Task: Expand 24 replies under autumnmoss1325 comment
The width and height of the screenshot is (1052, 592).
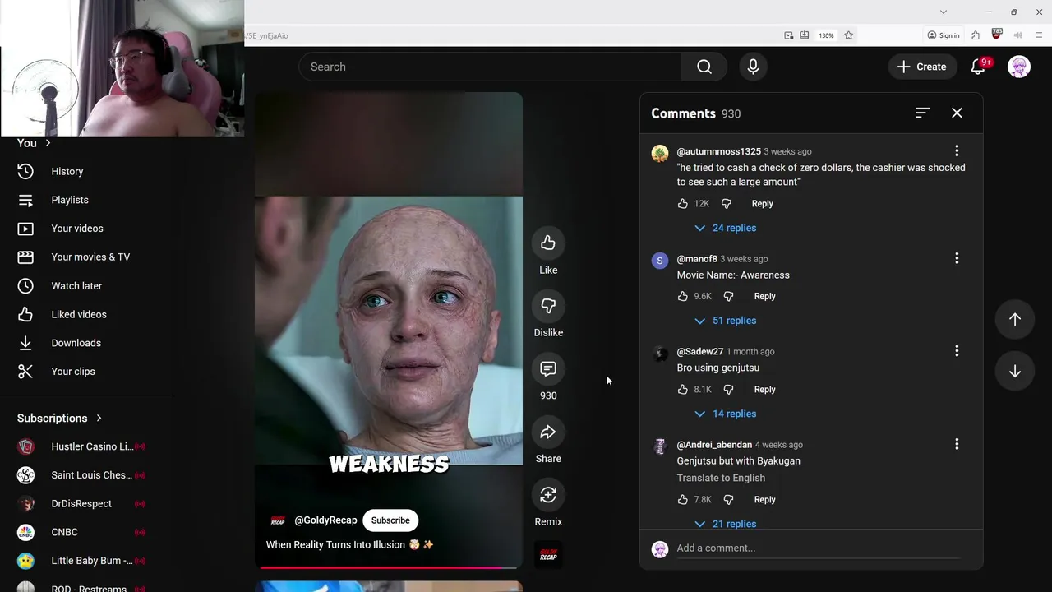Action: [725, 228]
